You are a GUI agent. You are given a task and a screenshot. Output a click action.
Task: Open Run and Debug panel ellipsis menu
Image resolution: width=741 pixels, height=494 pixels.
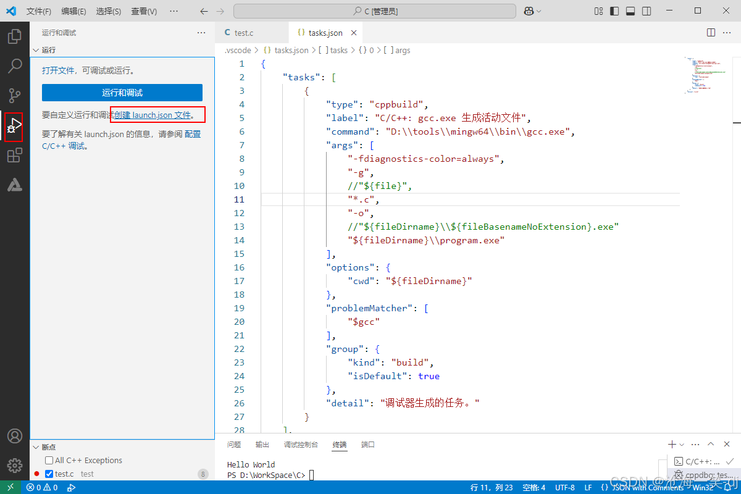(x=201, y=33)
